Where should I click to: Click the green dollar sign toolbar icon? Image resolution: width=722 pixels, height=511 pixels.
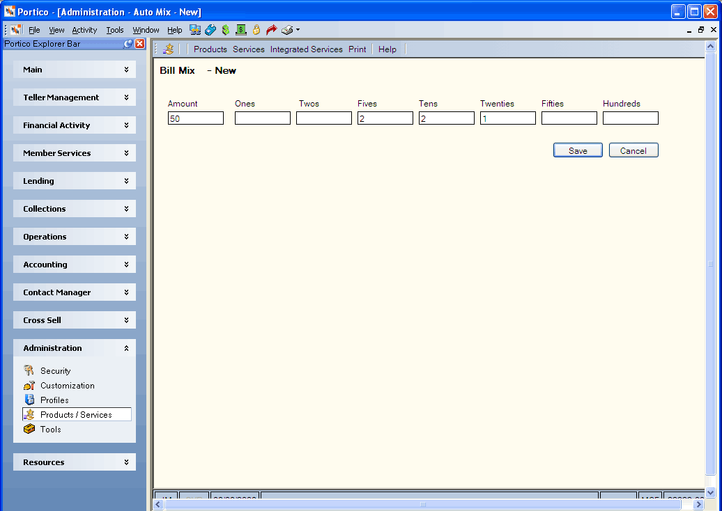[226, 30]
